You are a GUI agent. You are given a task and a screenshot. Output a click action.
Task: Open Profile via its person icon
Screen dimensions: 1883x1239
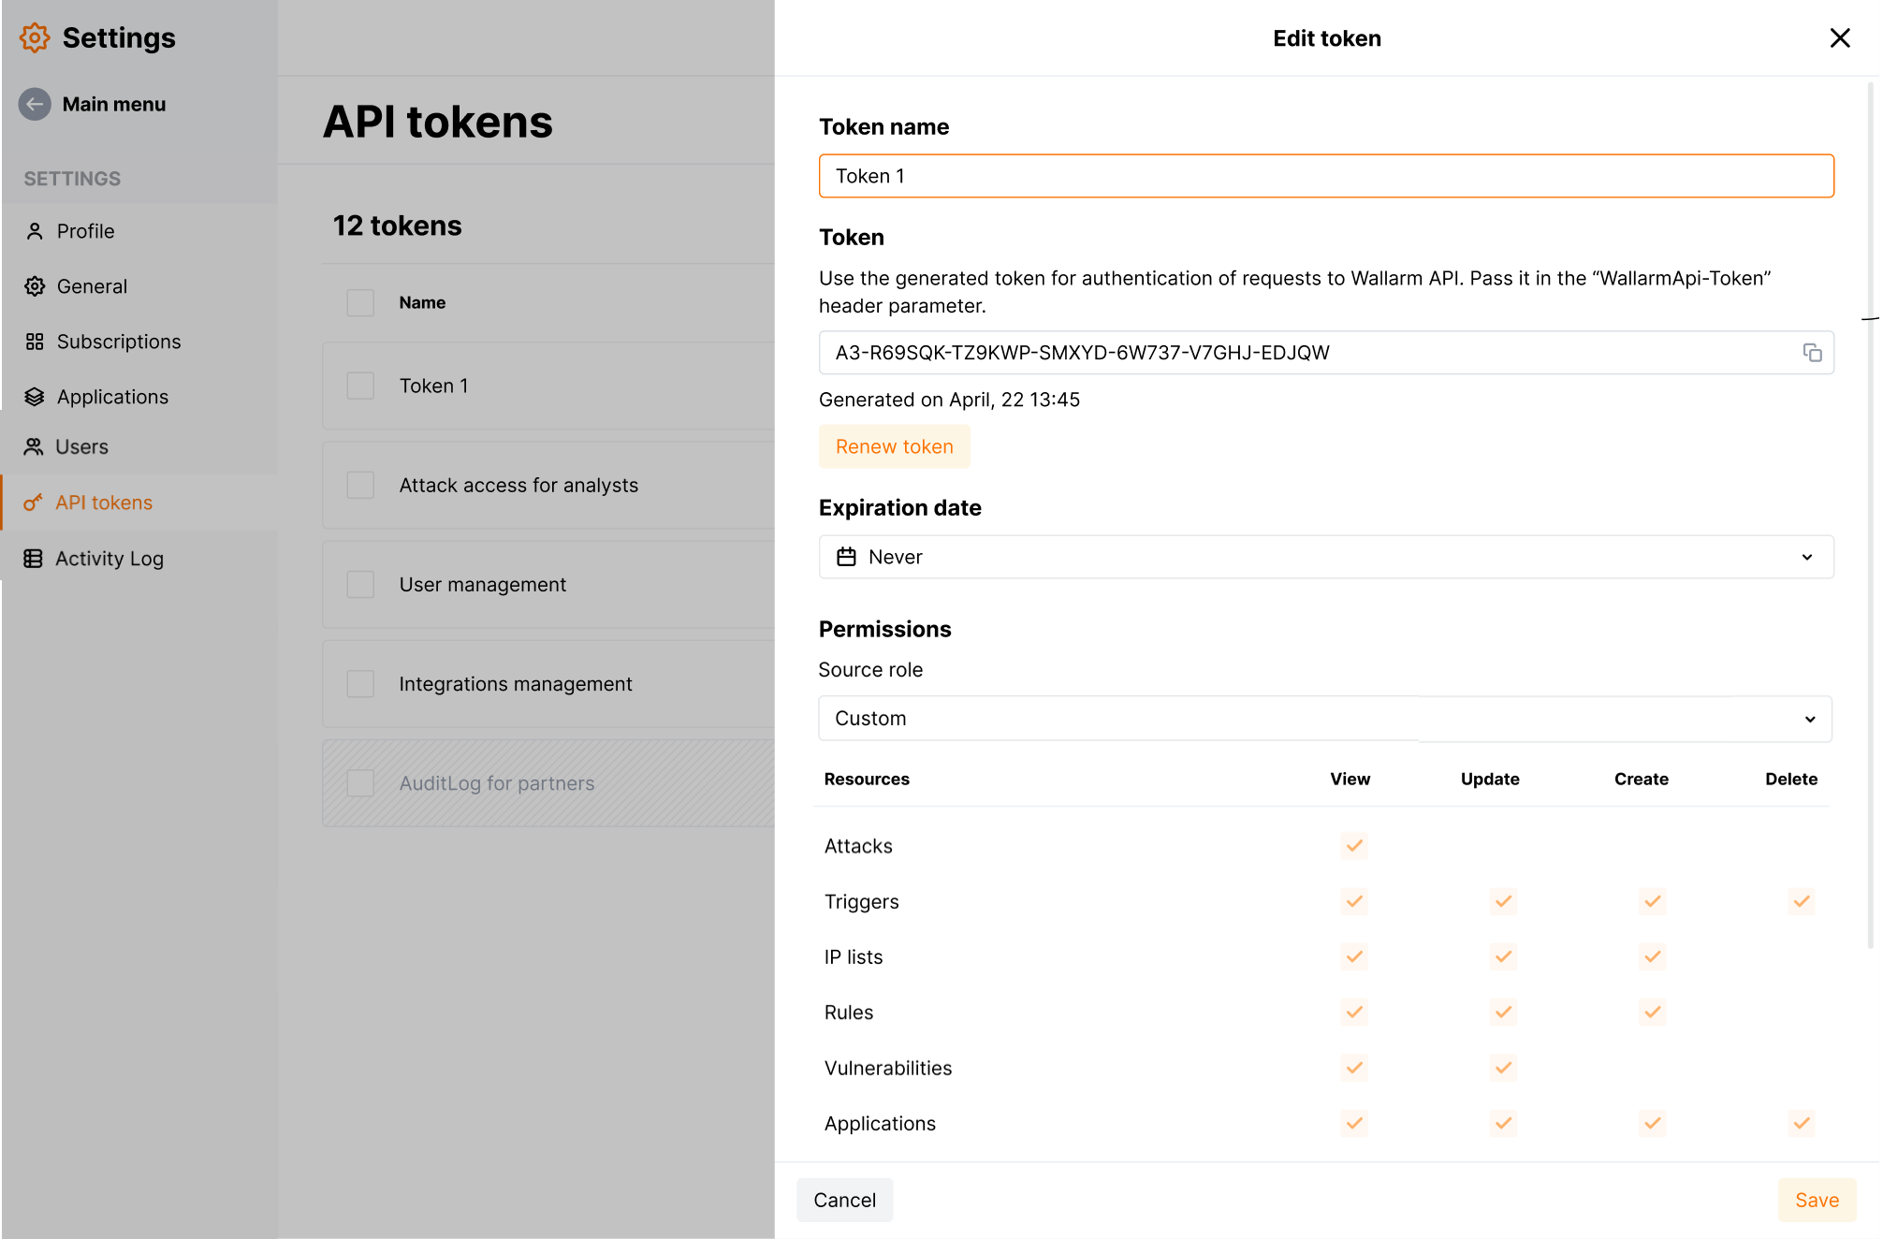(x=35, y=231)
